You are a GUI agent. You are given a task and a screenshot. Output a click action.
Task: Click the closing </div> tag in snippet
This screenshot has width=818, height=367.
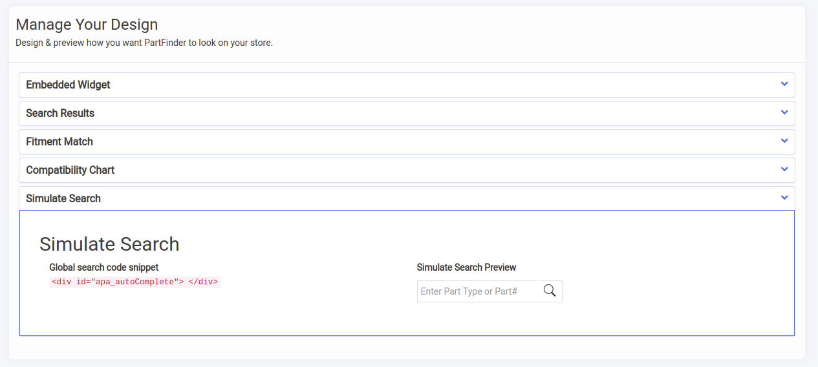pos(203,282)
